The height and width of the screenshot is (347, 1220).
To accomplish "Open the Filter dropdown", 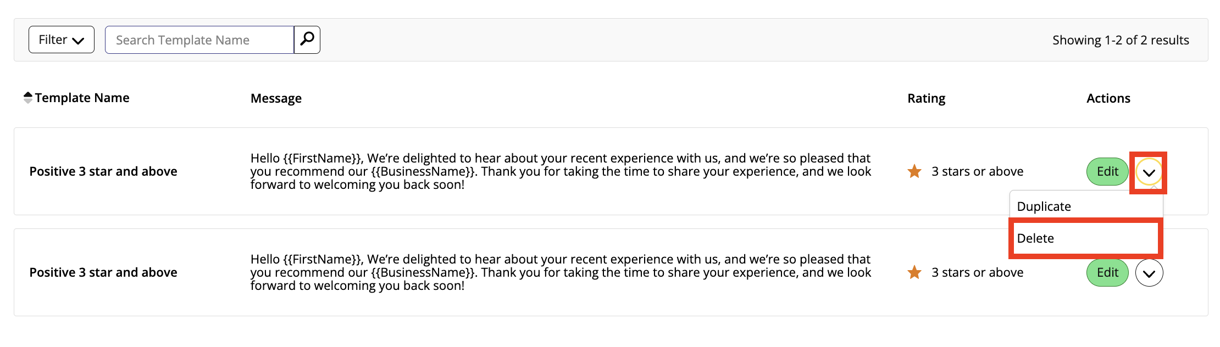I will click(62, 40).
